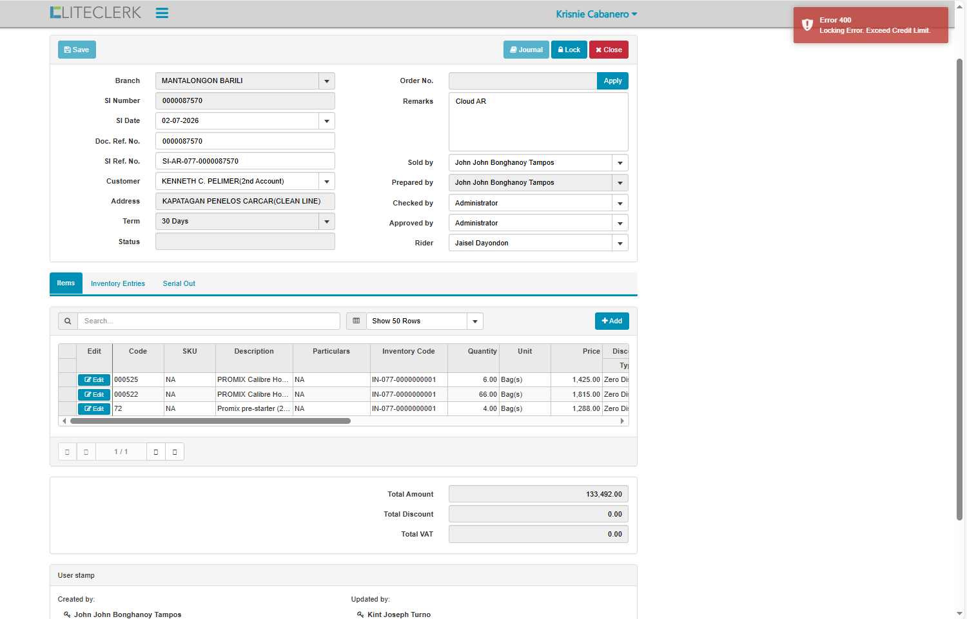Expand the Customer dropdown
The image size is (967, 619).
pyautogui.click(x=326, y=182)
